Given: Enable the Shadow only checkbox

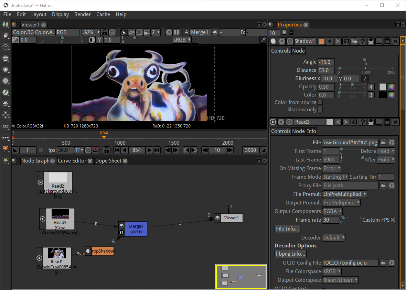Looking at the screenshot, I should click(x=320, y=109).
